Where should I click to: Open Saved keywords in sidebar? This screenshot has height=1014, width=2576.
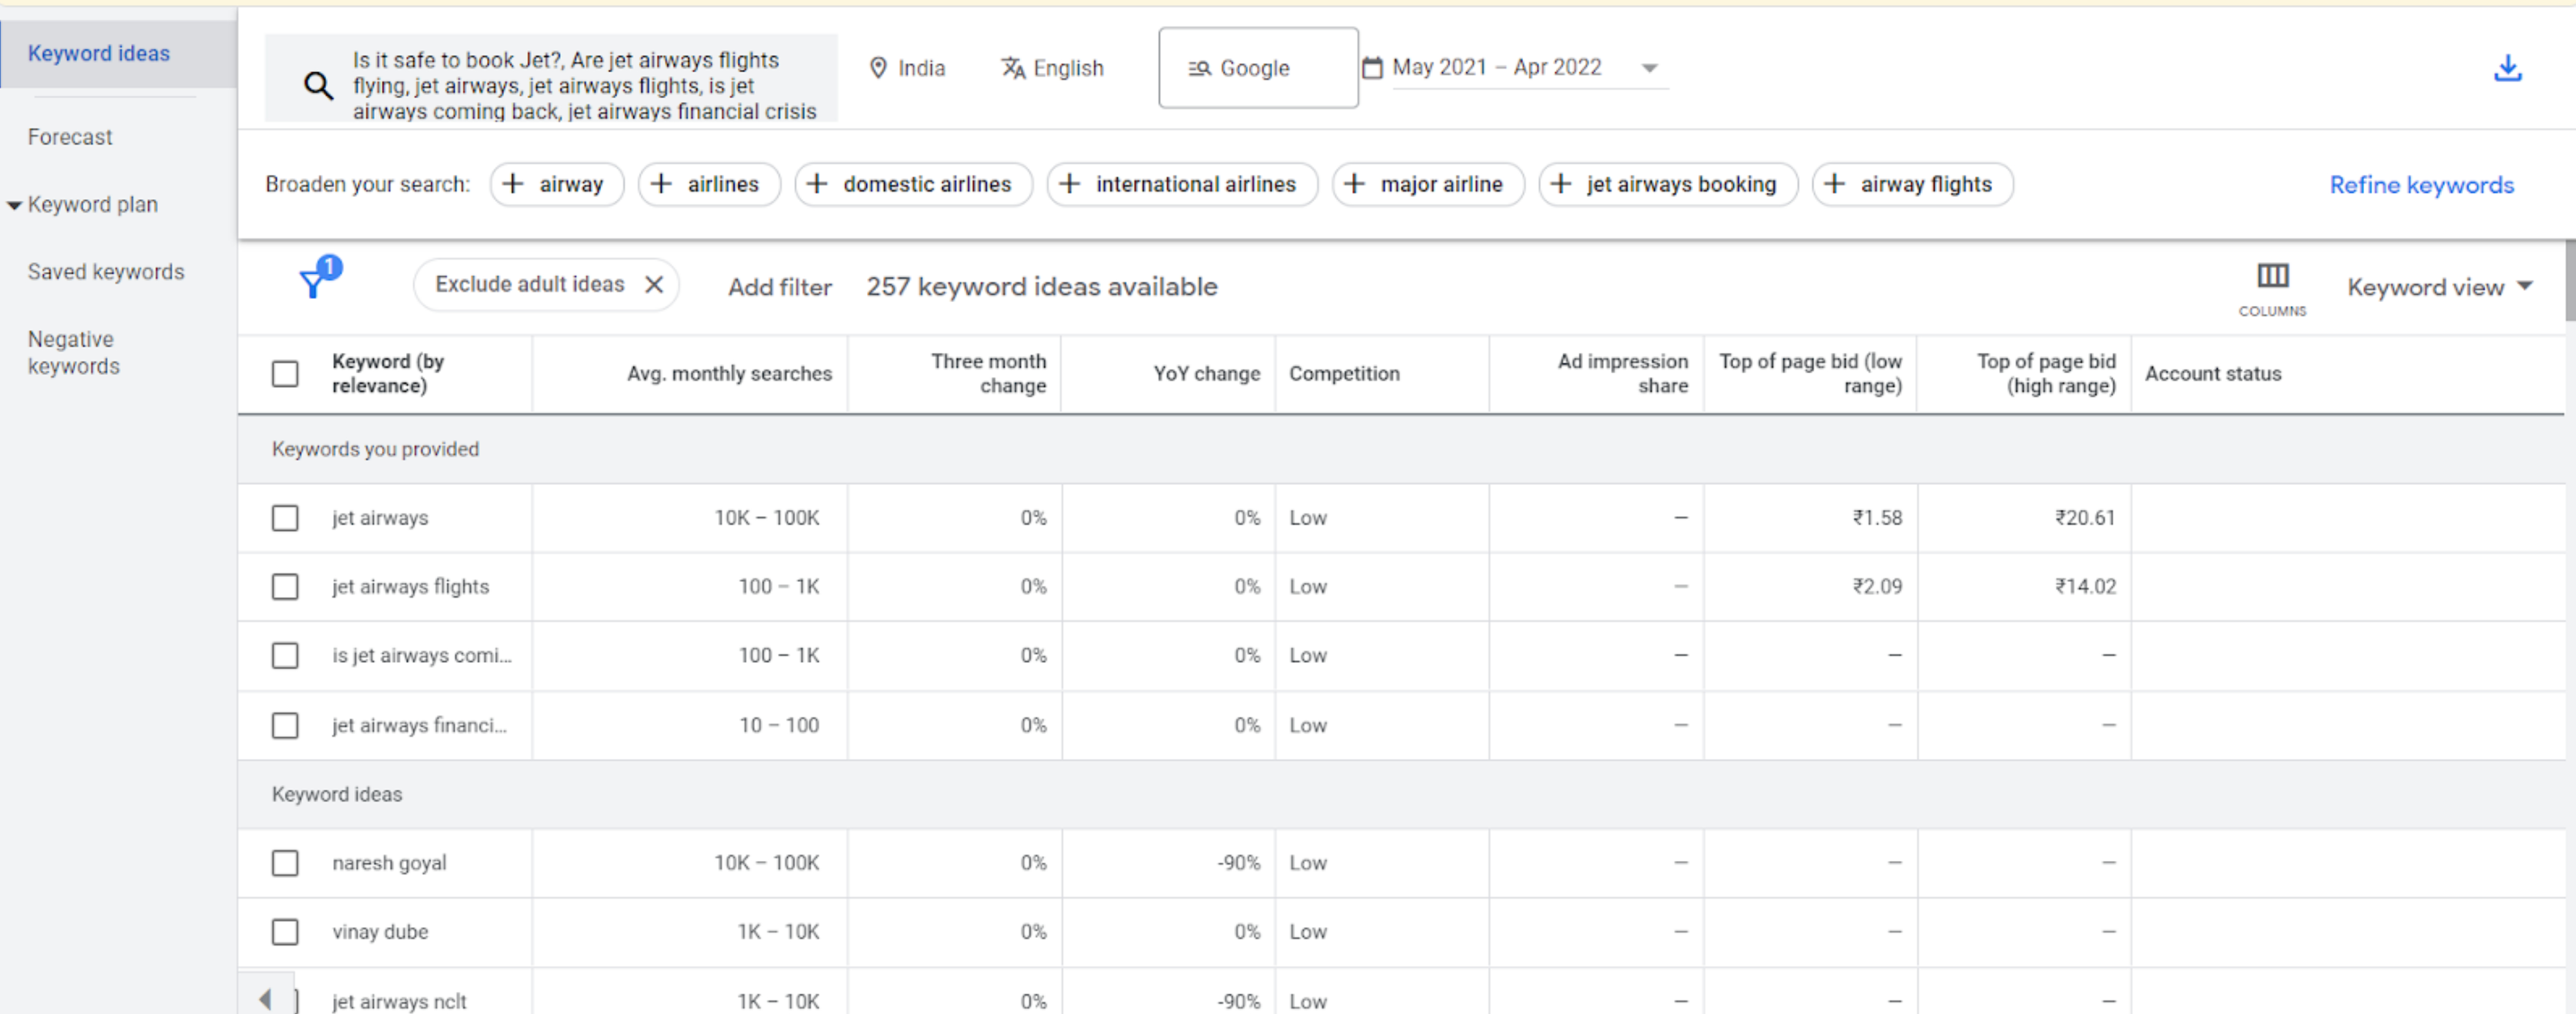[106, 272]
